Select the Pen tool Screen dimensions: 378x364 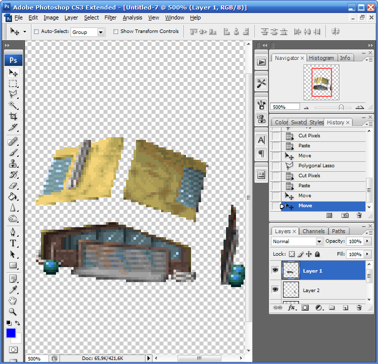13,232
